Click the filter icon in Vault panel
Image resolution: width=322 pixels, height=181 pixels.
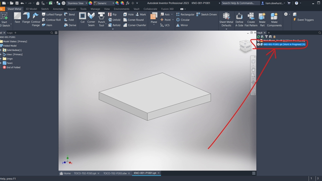pyautogui.click(x=266, y=37)
